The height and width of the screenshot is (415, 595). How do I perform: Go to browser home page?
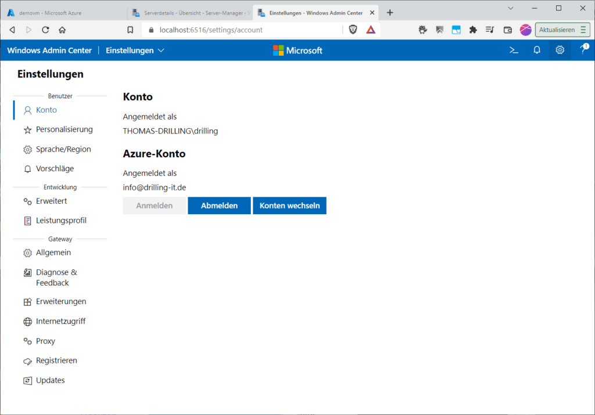[x=62, y=30]
